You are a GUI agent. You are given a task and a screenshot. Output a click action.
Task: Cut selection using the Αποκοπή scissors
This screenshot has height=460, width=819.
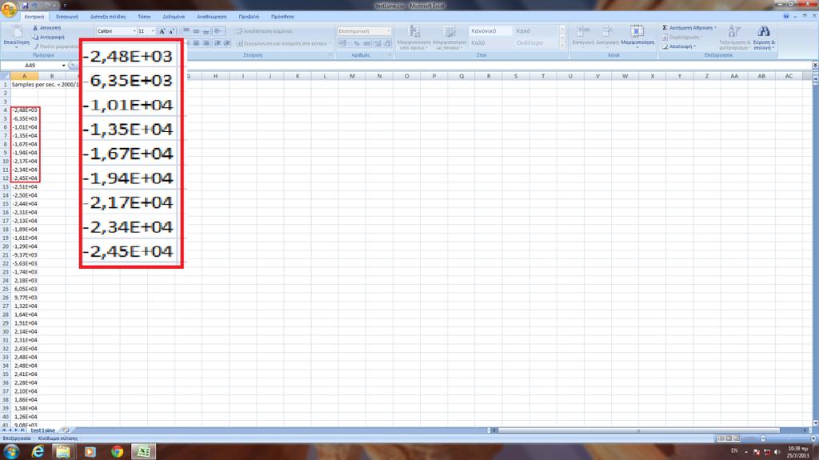46,28
